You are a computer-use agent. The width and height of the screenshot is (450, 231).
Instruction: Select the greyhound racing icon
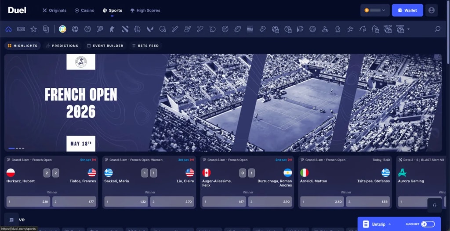[350, 29]
